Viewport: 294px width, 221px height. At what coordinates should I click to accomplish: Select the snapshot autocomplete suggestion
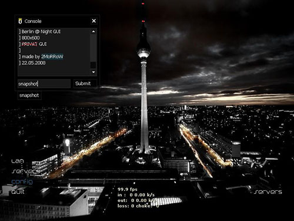29,95
